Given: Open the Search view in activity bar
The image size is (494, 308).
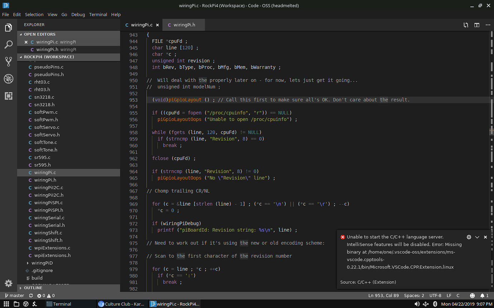Looking at the screenshot, I should click(9, 45).
